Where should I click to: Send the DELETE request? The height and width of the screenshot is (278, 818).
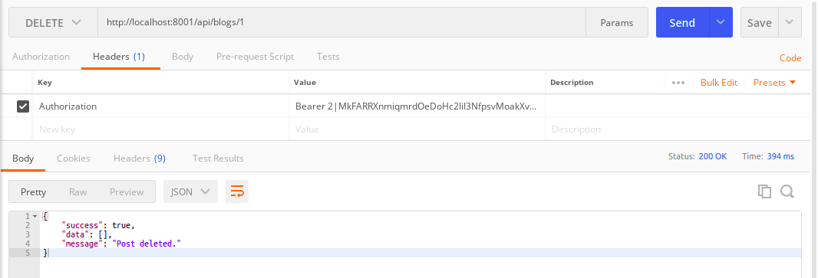tap(682, 22)
